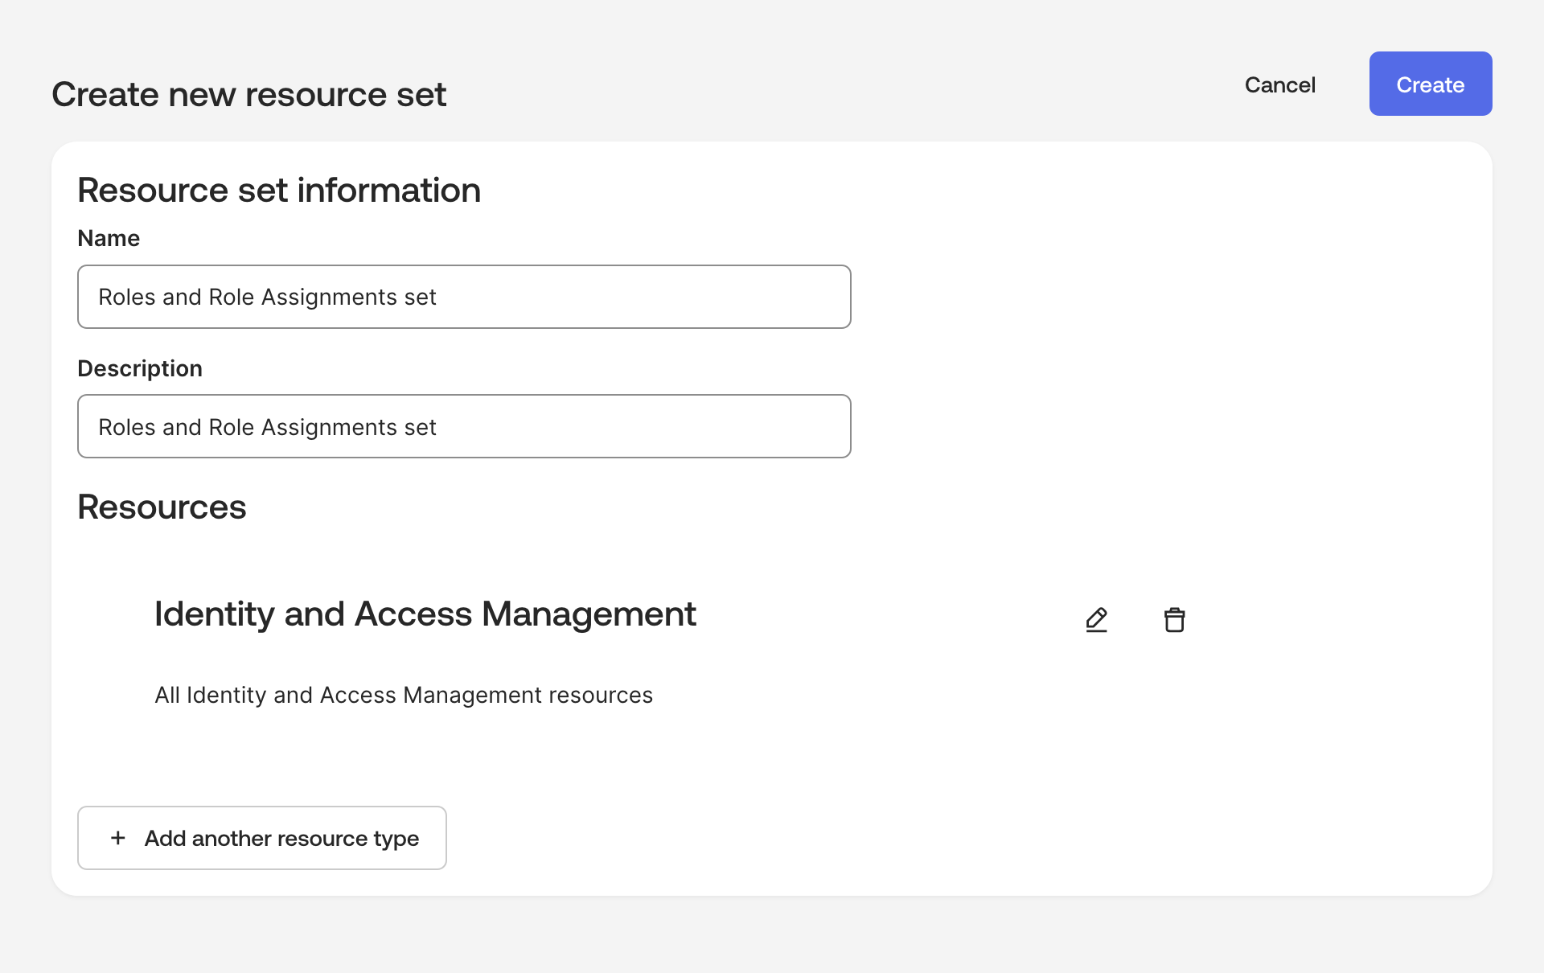Click the word Roles in Description field

[126, 428]
